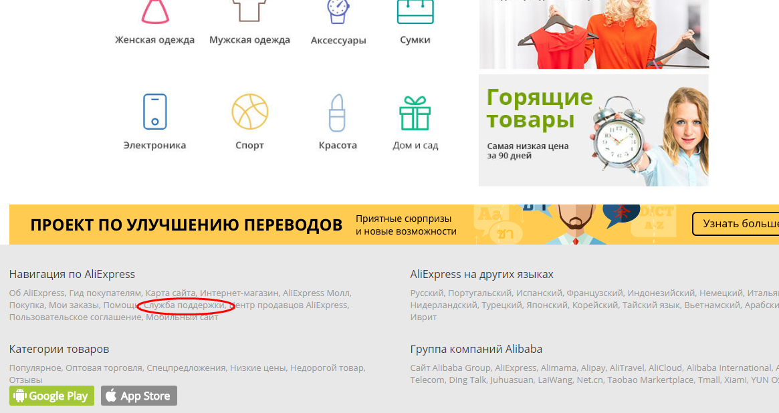The height and width of the screenshot is (413, 779).
Task: Select the Нидерландский language
Action: [443, 305]
